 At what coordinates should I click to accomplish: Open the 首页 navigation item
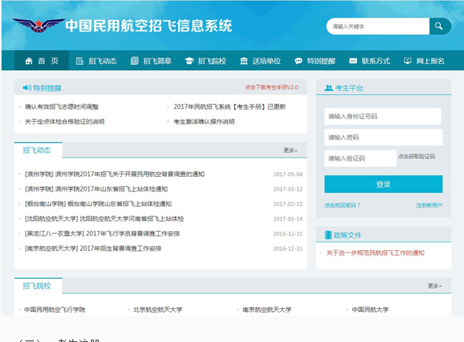point(42,61)
